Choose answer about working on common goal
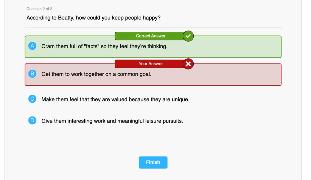311x180 pixels. point(96,74)
